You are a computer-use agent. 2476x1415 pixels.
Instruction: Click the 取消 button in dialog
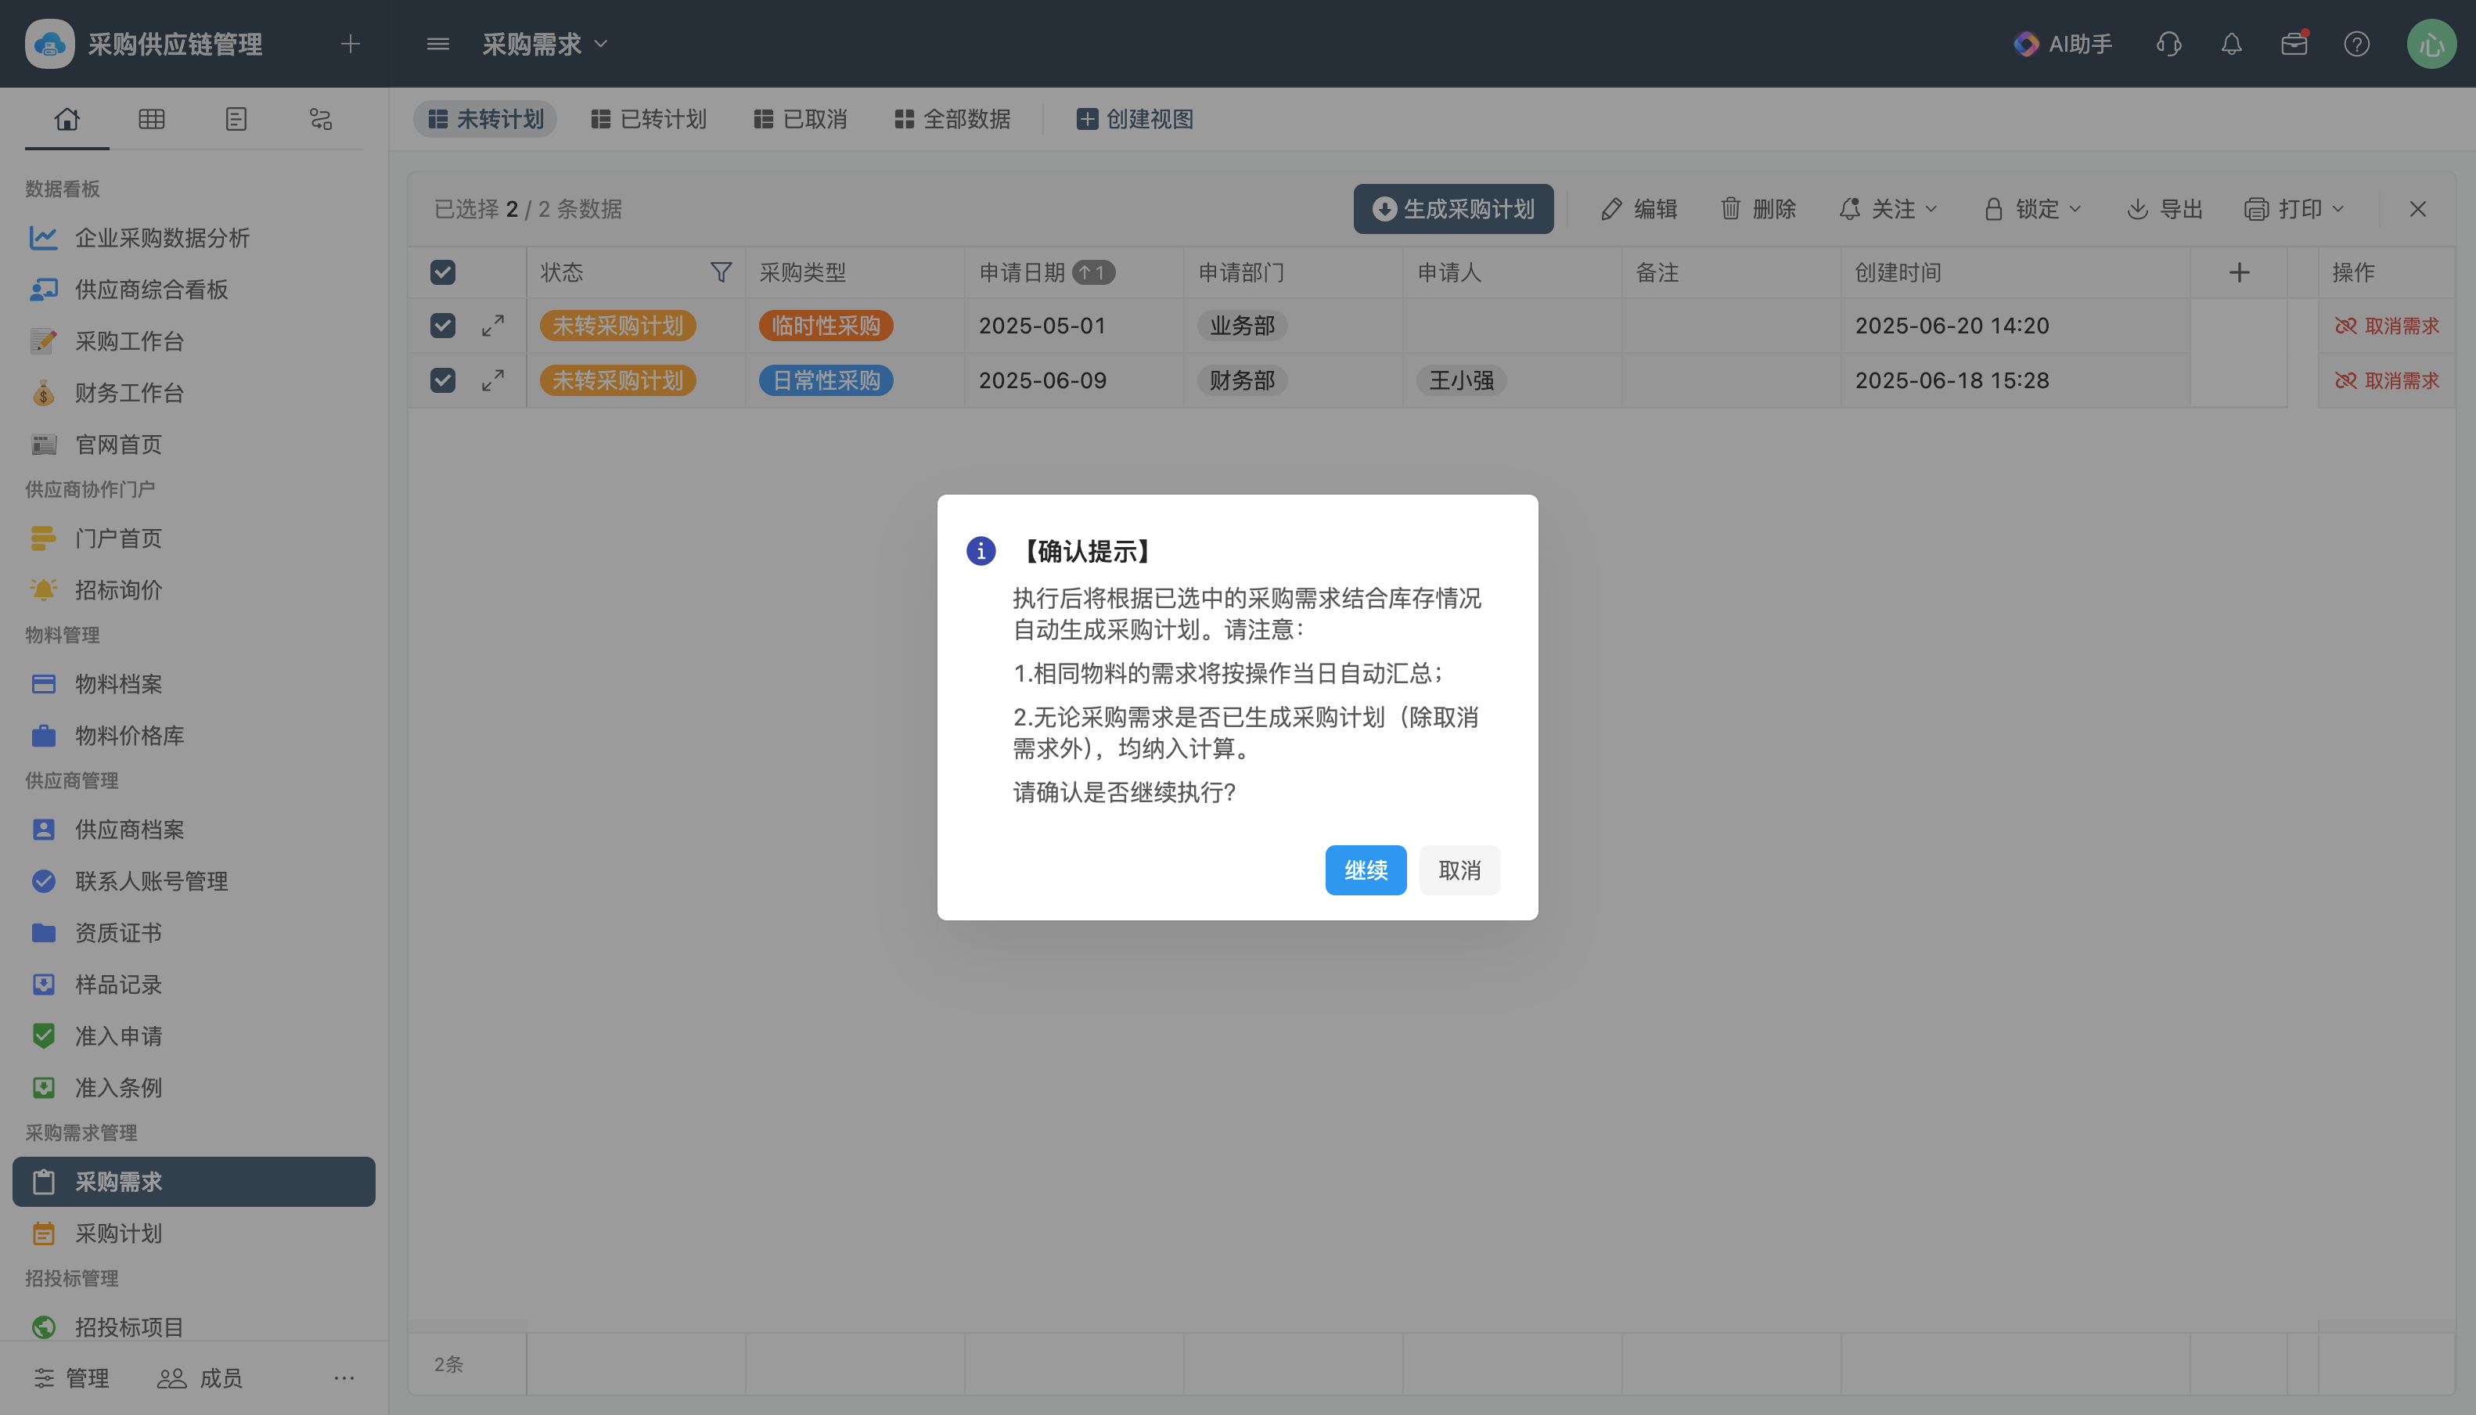pos(1459,870)
